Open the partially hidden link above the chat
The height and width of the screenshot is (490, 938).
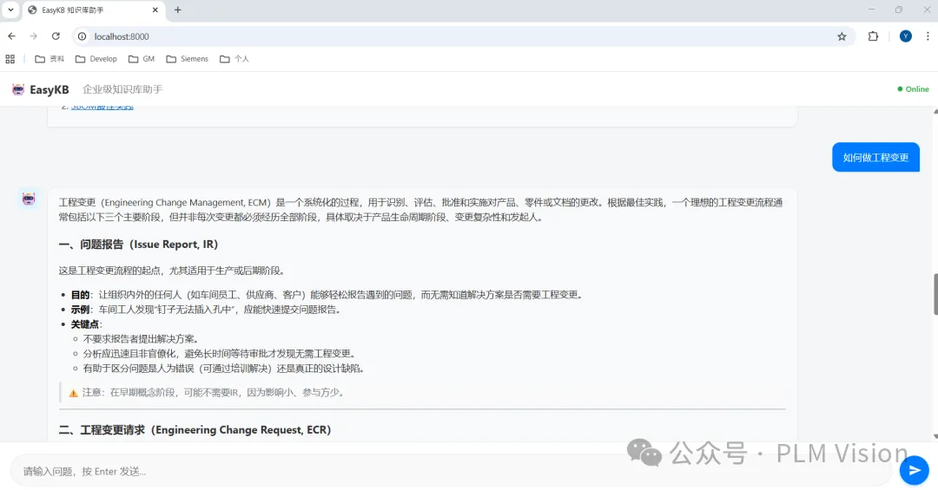pos(102,107)
